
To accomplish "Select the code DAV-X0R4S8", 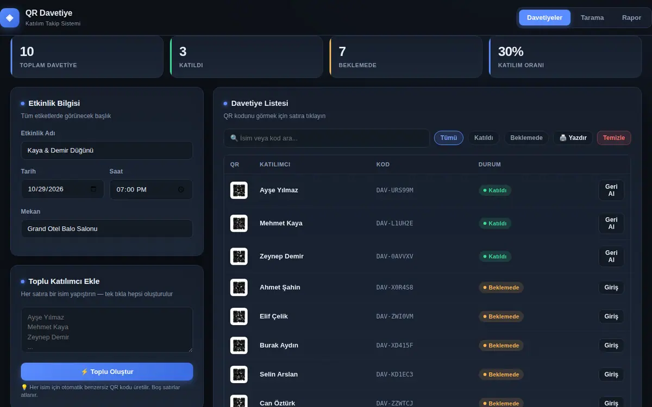I will click(395, 288).
